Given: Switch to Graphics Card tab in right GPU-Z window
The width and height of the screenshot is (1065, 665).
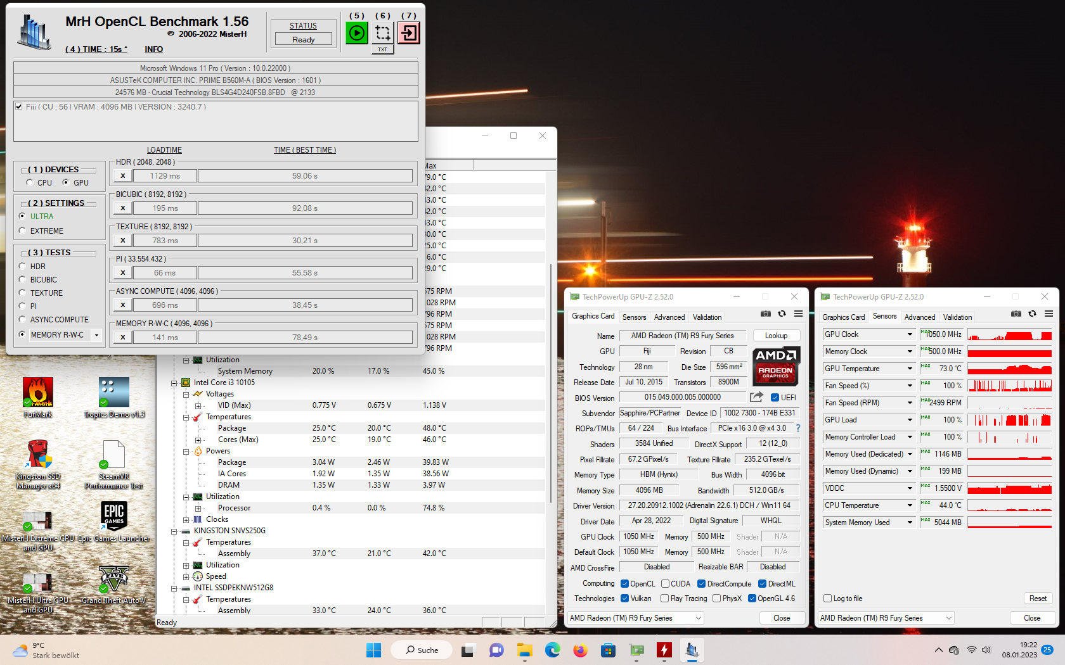Looking at the screenshot, I should (x=843, y=317).
